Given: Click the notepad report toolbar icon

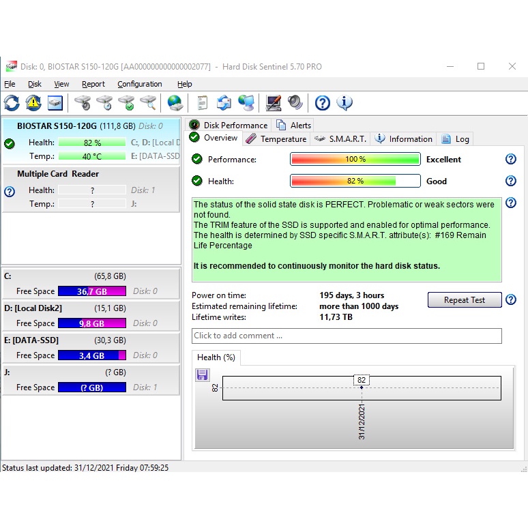Looking at the screenshot, I should [x=203, y=103].
